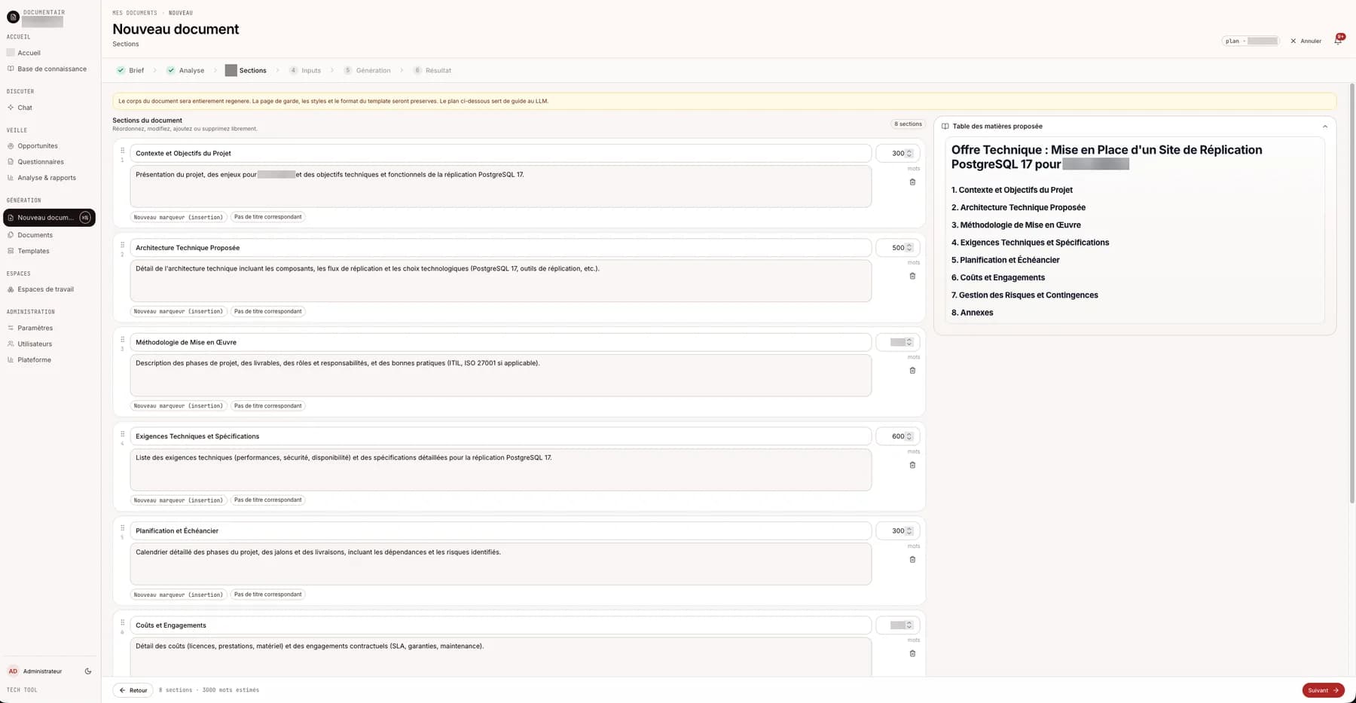Open Nouveau marqueur dropdown for Architecture section
Image resolution: width=1356 pixels, height=703 pixels.
[x=179, y=311]
